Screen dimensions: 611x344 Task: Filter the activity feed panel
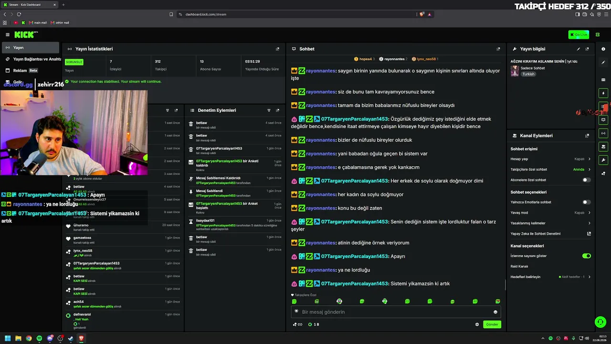[168, 110]
